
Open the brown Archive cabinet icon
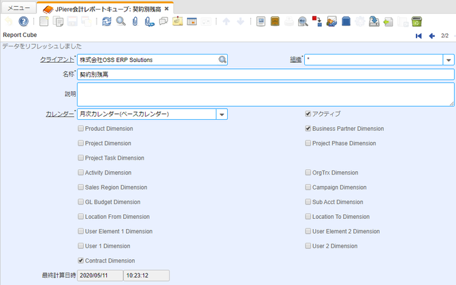click(275, 21)
